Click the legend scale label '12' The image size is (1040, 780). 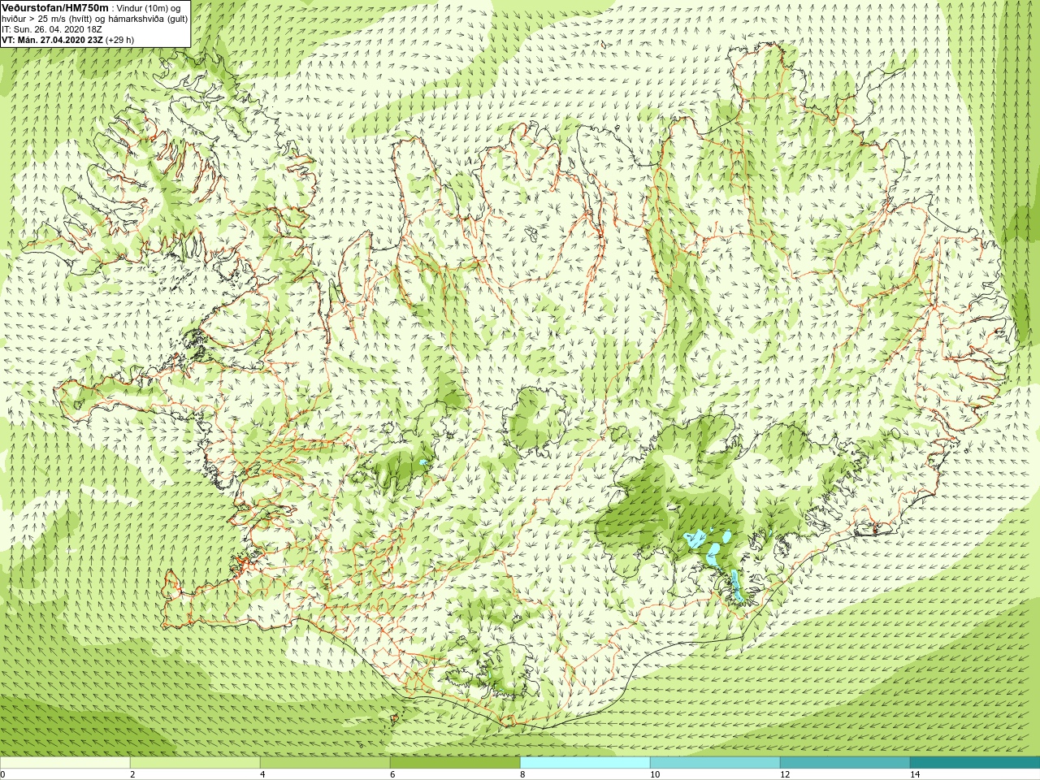[785, 774]
